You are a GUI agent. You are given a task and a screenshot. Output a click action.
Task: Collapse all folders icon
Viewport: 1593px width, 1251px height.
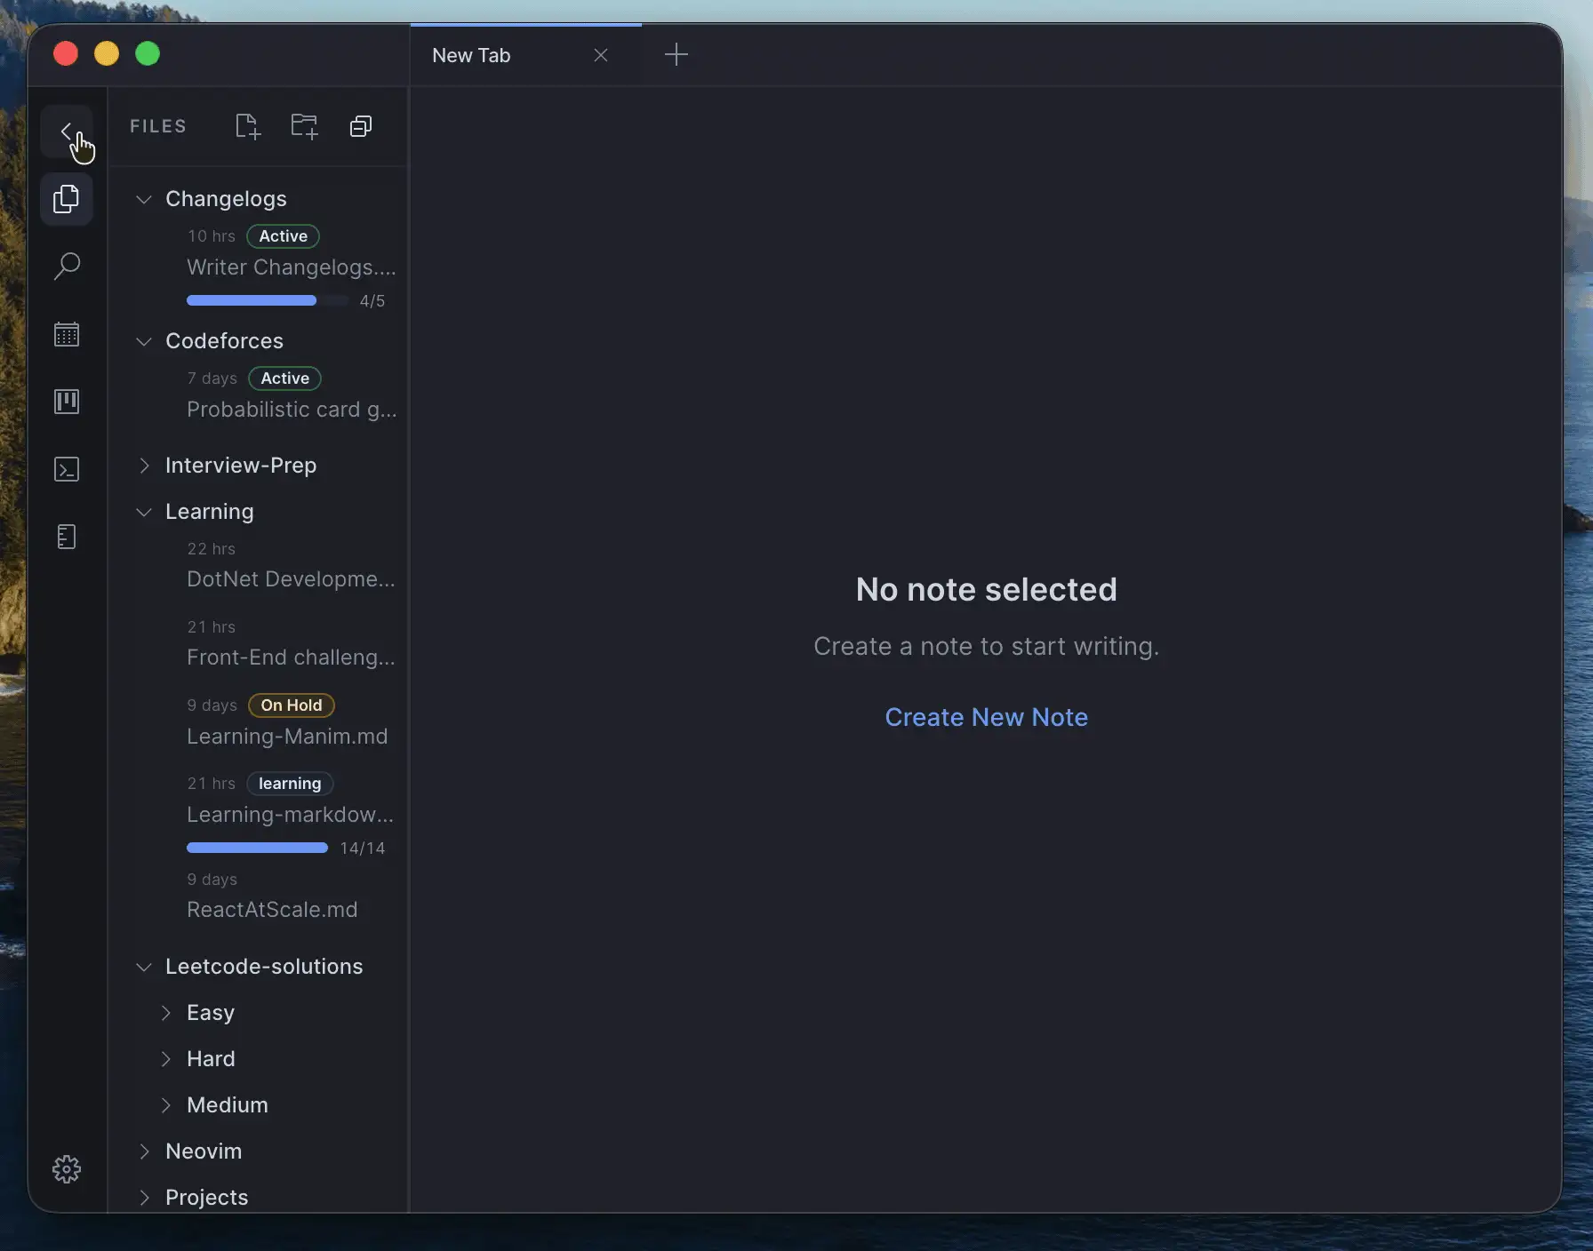[x=361, y=126]
